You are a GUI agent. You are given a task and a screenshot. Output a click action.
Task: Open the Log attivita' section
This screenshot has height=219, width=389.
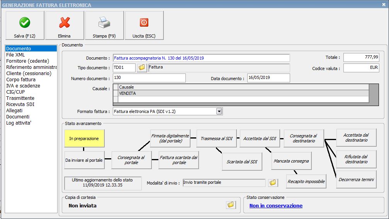click(31, 123)
